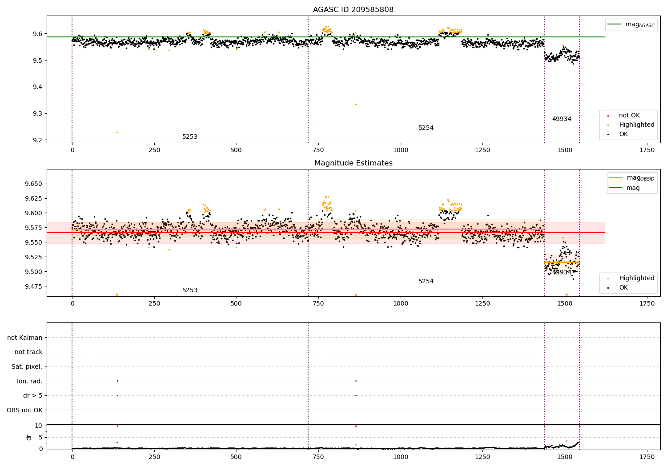The height and width of the screenshot is (467, 667).
Task: Click the 9.6 y-tick in top plot
Action: pos(38,34)
